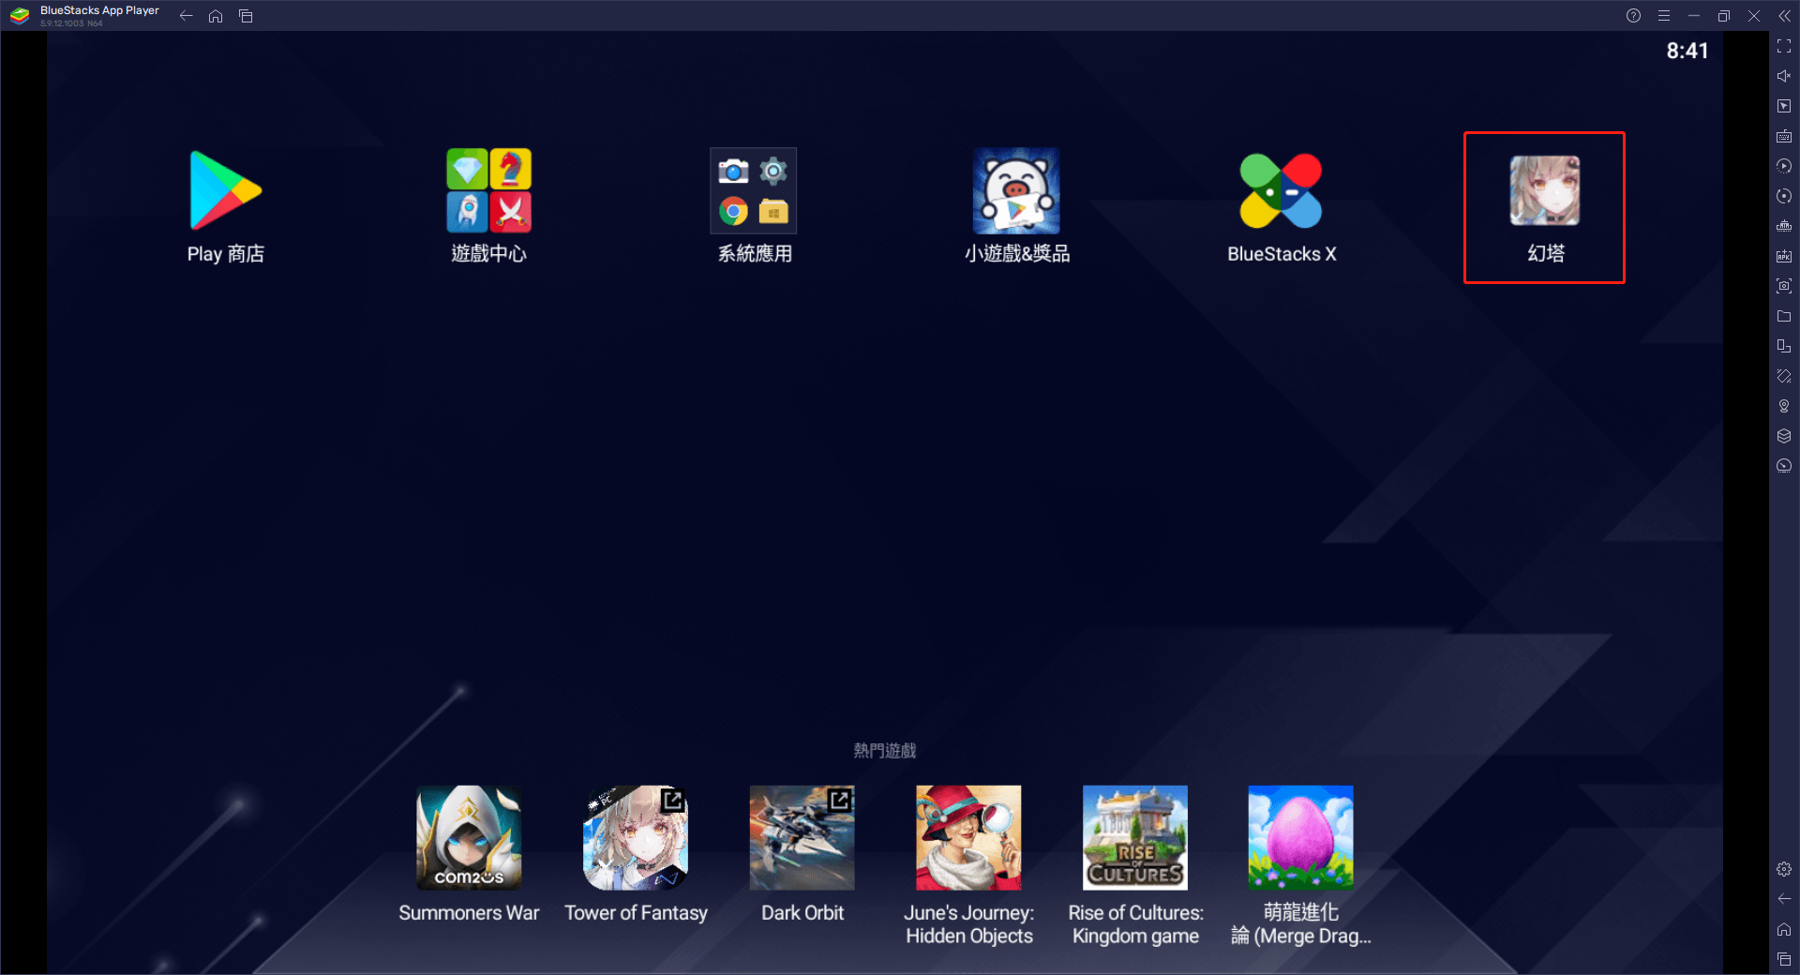Take a screenshot with sidebar icon

(x=1784, y=286)
